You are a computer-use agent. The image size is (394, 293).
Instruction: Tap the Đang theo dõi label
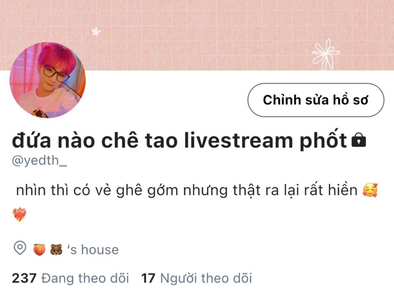pos(85,278)
